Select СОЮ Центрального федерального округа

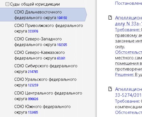[x=48, y=96]
